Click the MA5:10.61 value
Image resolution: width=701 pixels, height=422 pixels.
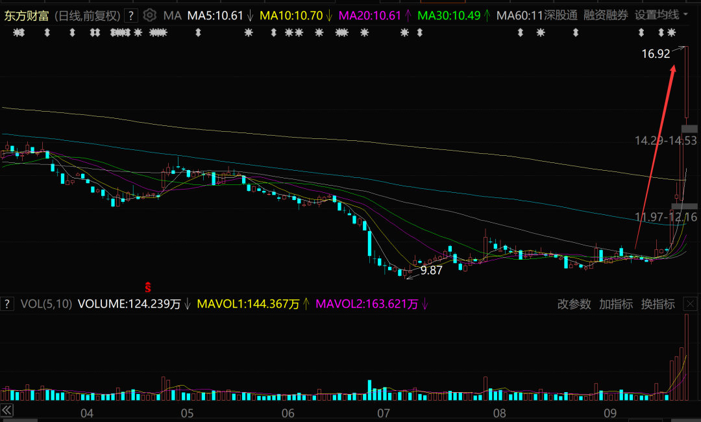(215, 16)
